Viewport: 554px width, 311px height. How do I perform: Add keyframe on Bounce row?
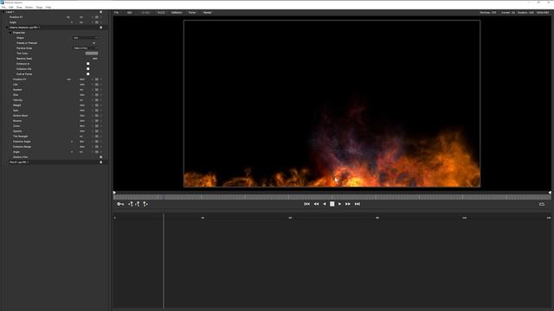[x=96, y=121]
